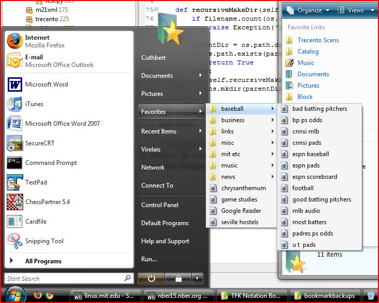Click the espn scoreboard bookmark icon
This screenshot has width=379, height=303.
coord(285,177)
